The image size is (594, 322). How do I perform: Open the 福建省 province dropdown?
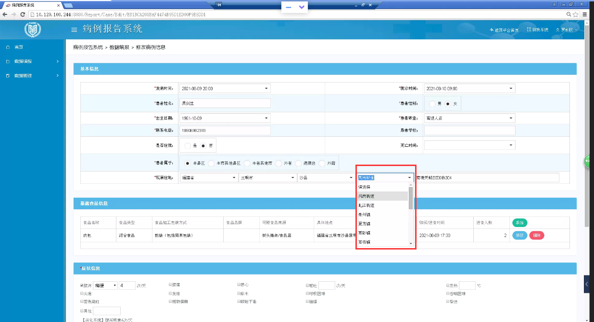(209, 178)
